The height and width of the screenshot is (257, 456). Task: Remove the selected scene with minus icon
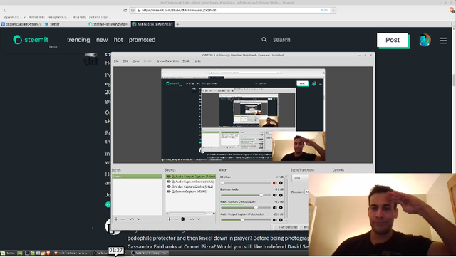click(123, 219)
